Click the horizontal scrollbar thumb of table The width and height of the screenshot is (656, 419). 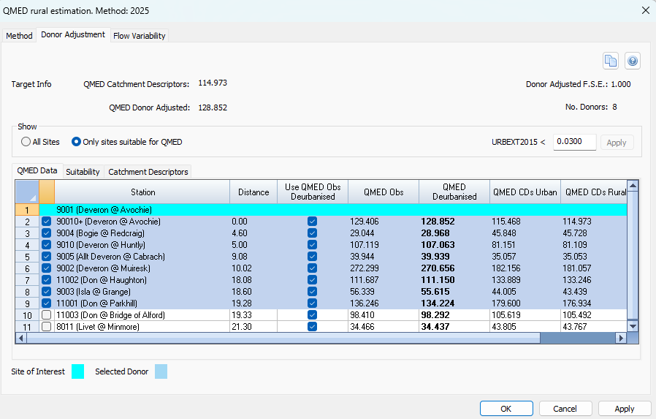click(283, 339)
